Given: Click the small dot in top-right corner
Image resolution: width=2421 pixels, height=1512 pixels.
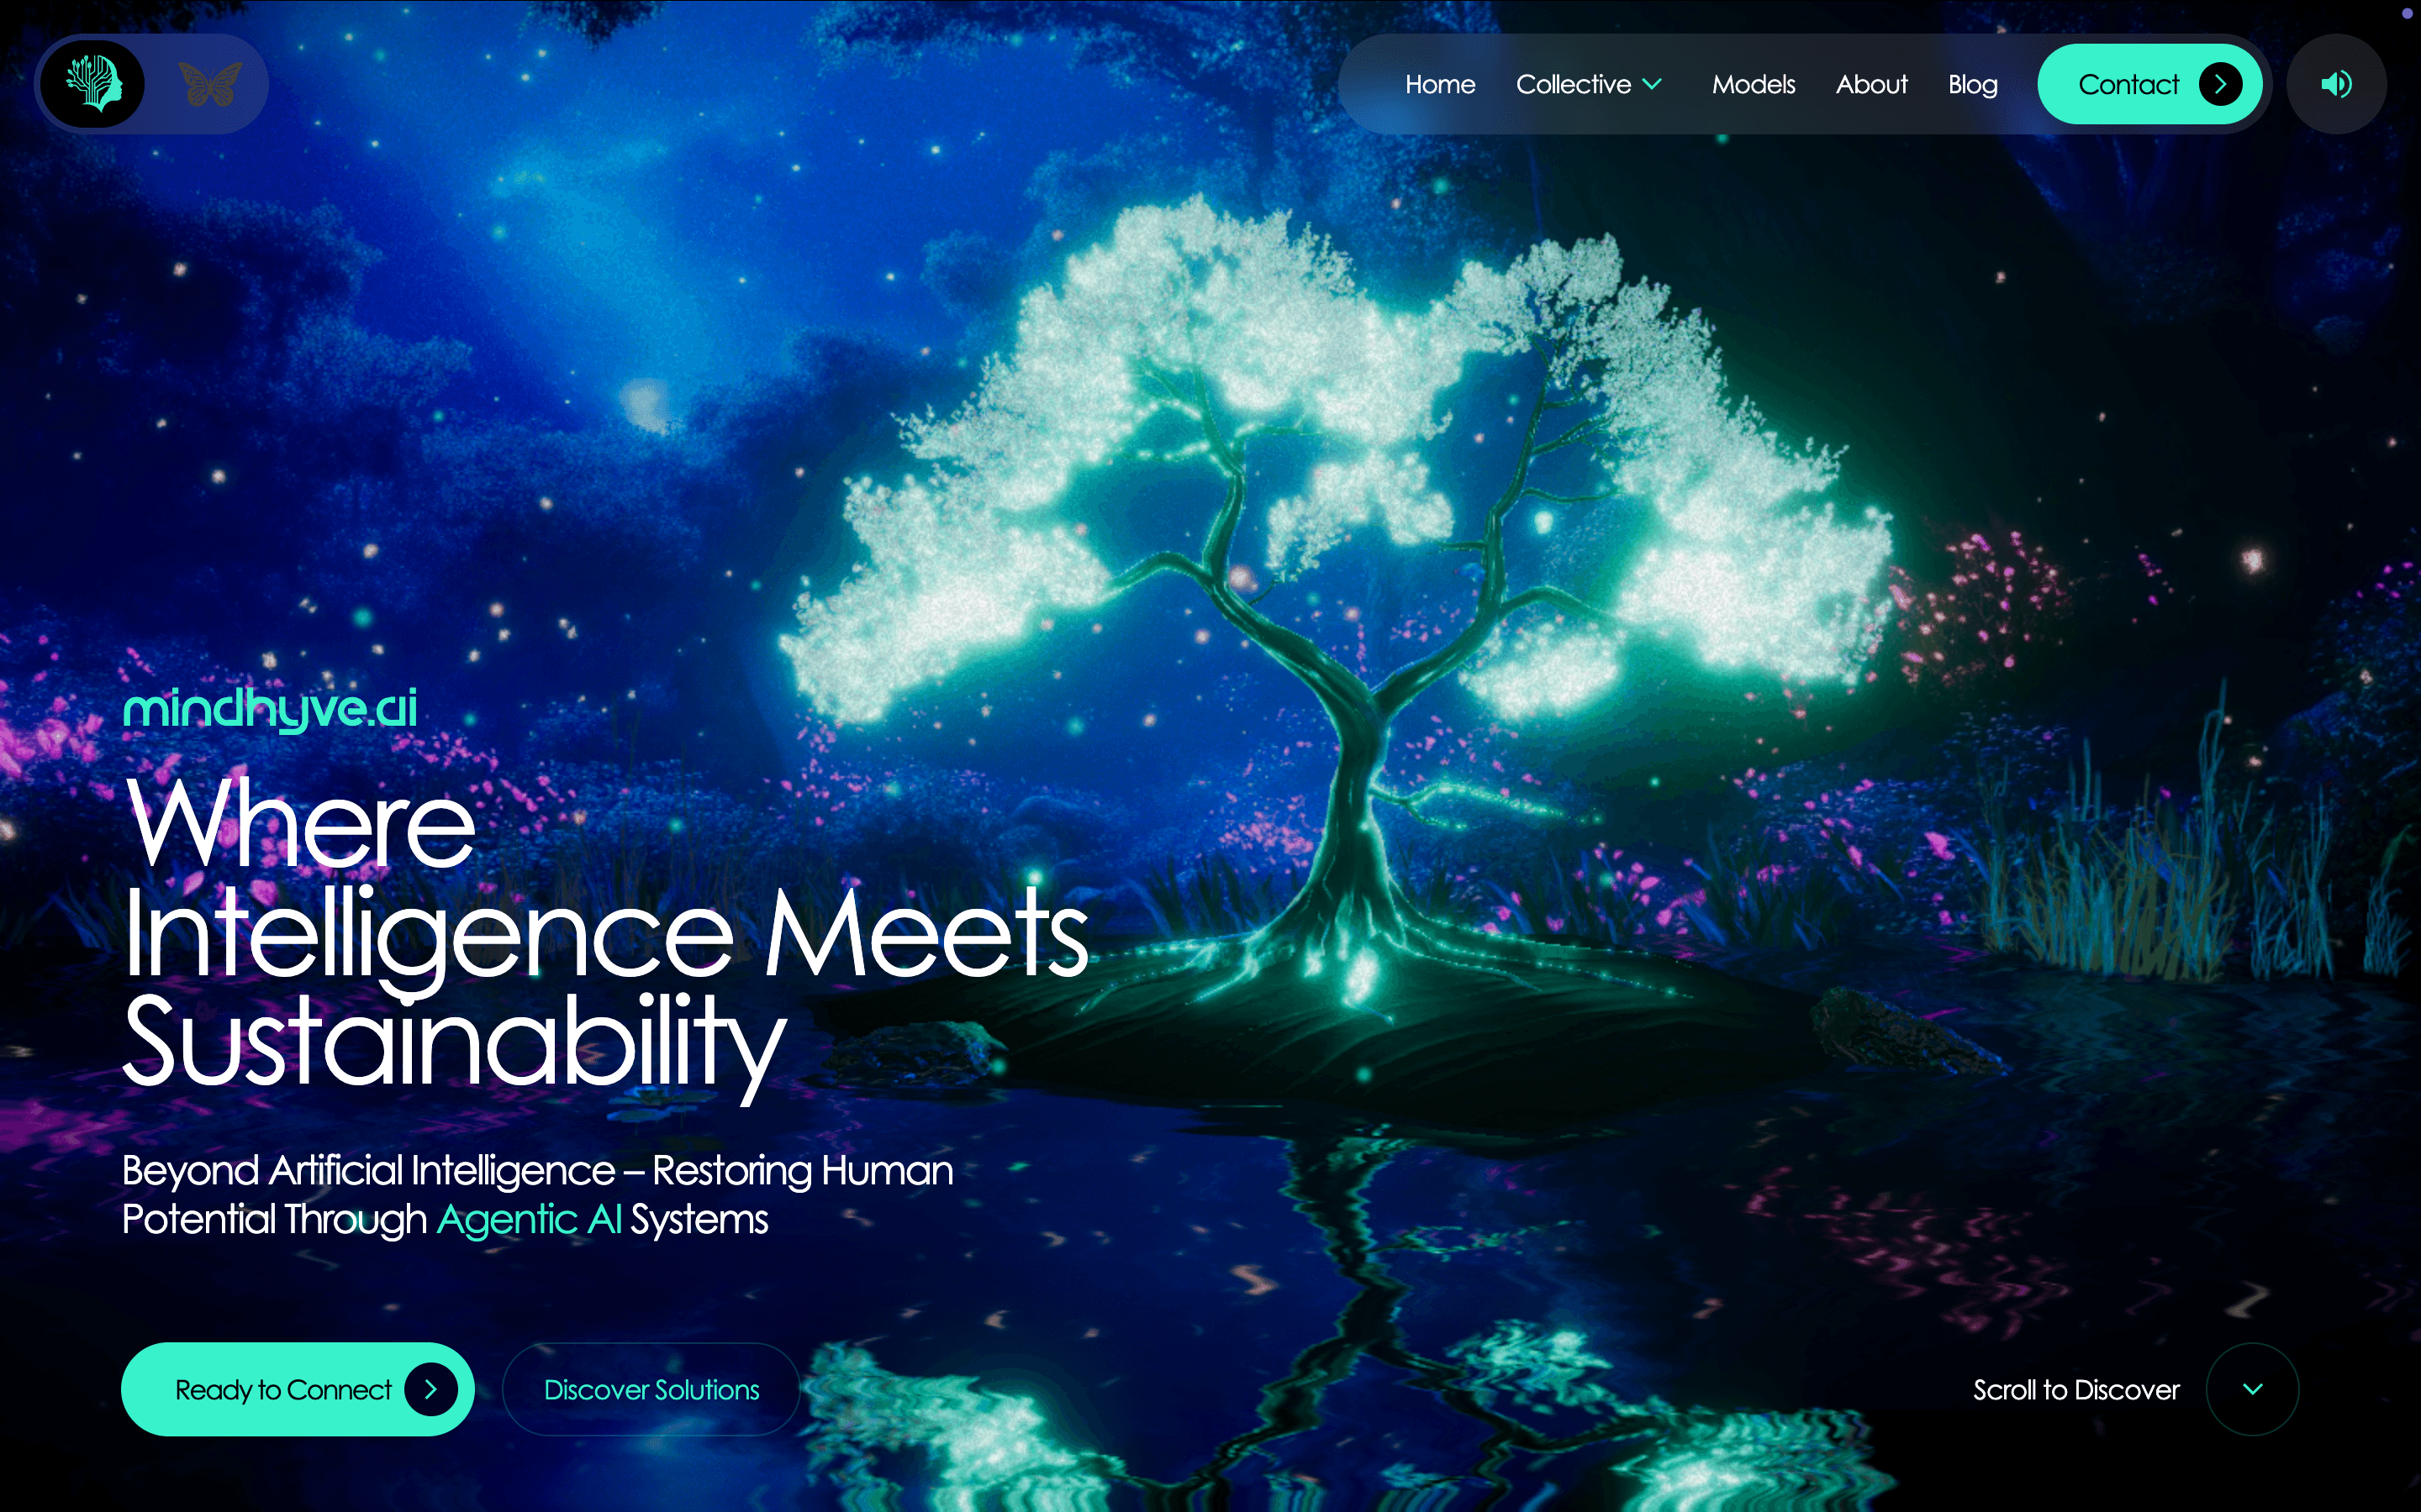Looking at the screenshot, I should (x=2407, y=13).
